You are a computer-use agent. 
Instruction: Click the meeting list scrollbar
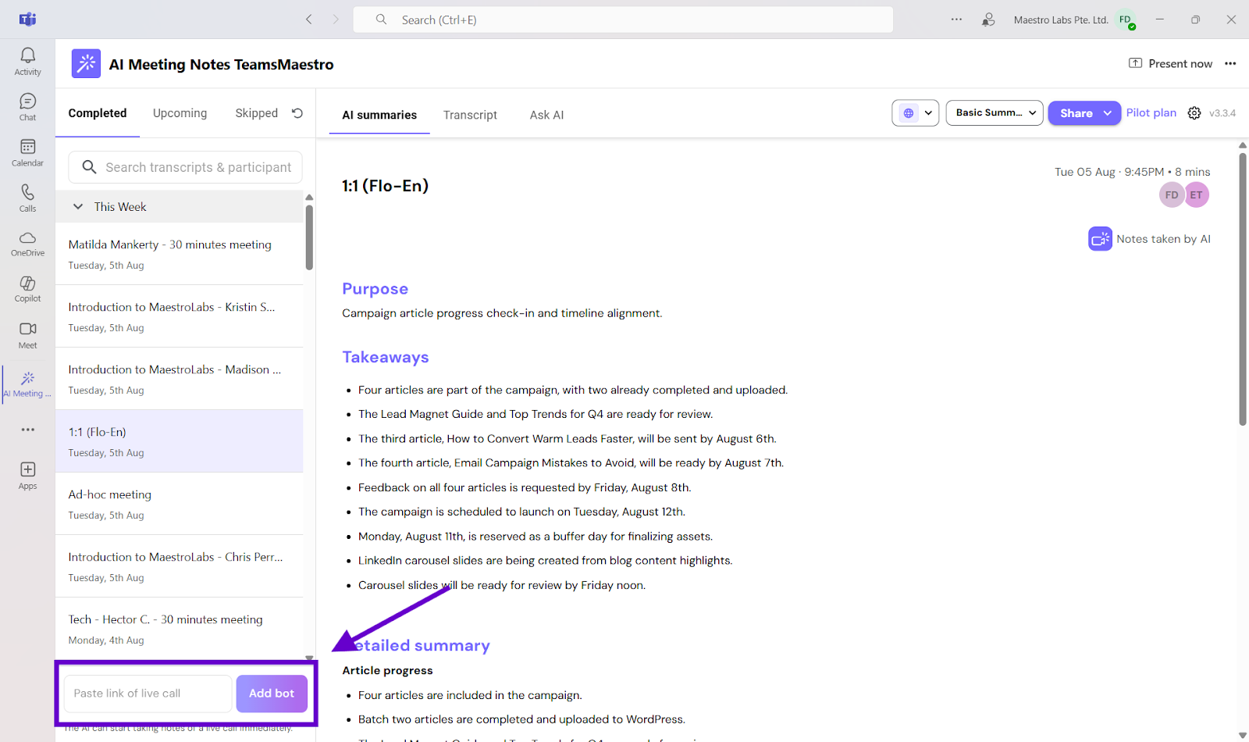309,237
